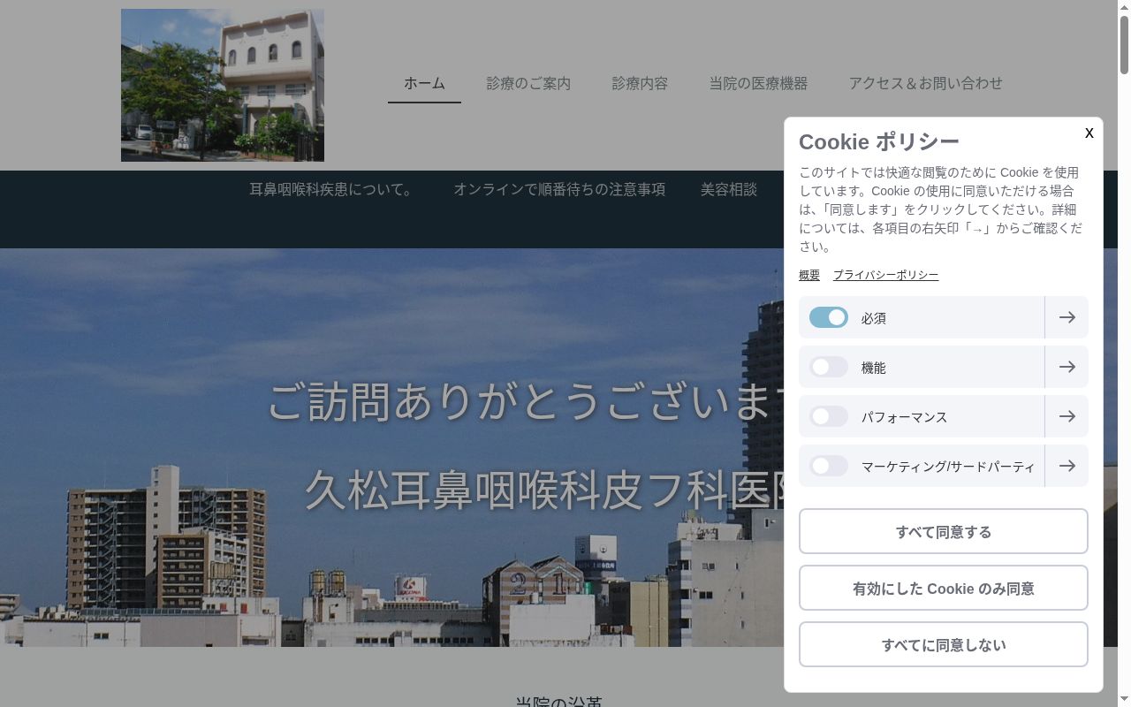The image size is (1131, 707).
Task: Enable the マーケティング/サードパーティ cookie switch
Action: (x=828, y=466)
